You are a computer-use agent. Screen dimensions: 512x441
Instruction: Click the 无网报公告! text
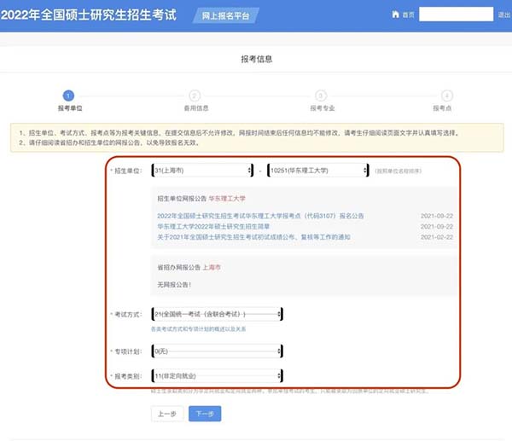[x=174, y=285]
